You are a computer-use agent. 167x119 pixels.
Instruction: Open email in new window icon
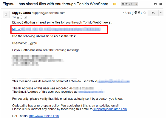tap(160, 4)
